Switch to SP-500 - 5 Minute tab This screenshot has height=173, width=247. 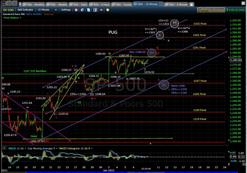tap(176, 4)
